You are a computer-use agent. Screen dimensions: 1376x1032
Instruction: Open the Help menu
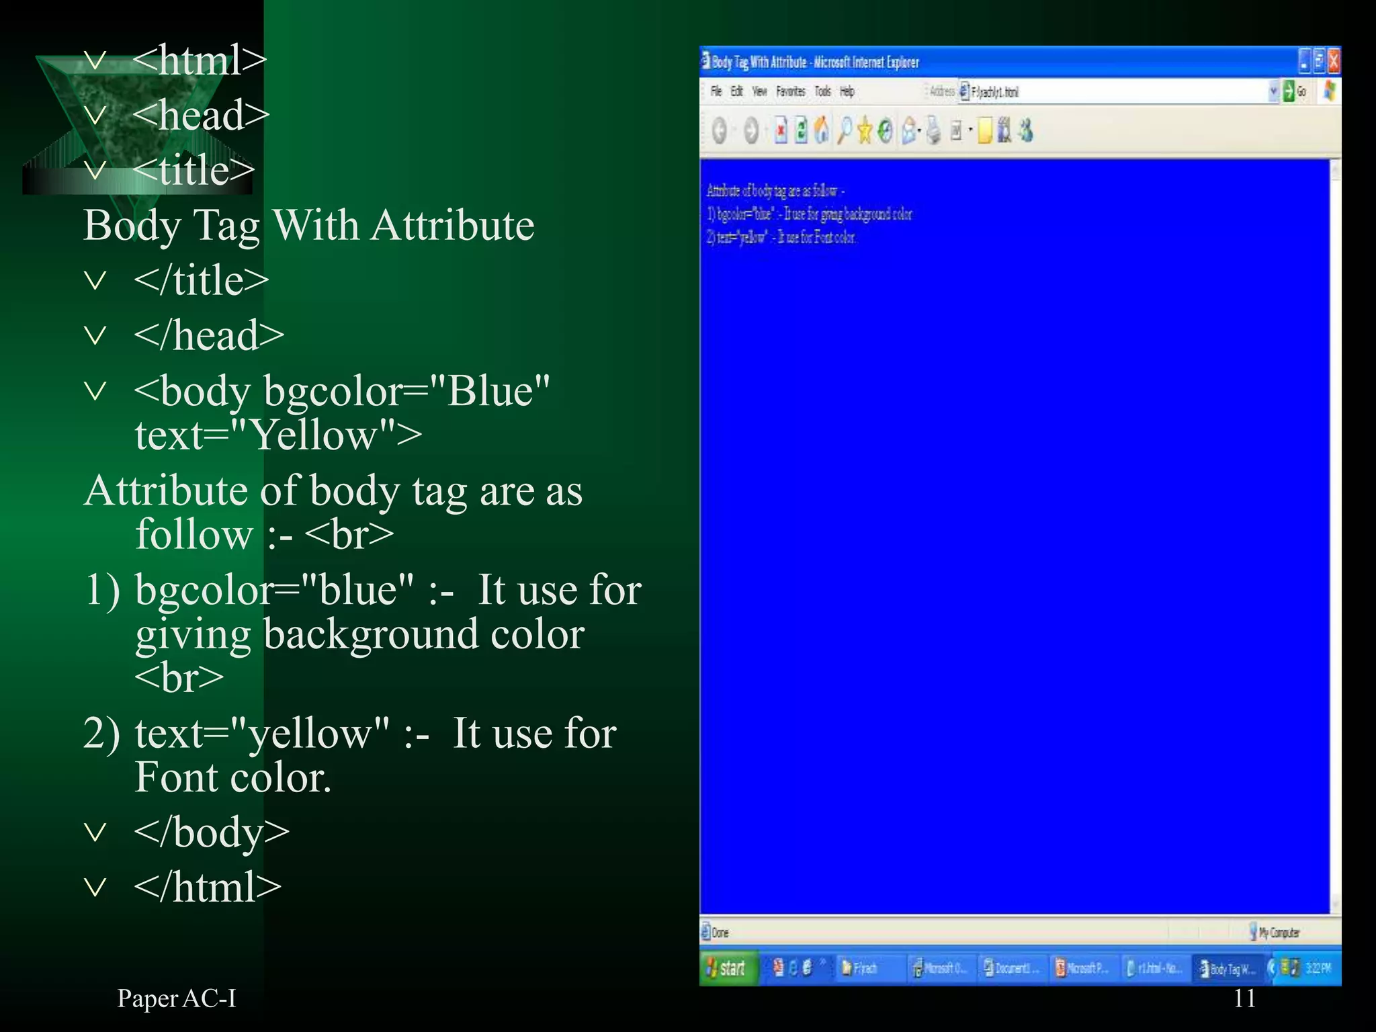click(x=847, y=91)
